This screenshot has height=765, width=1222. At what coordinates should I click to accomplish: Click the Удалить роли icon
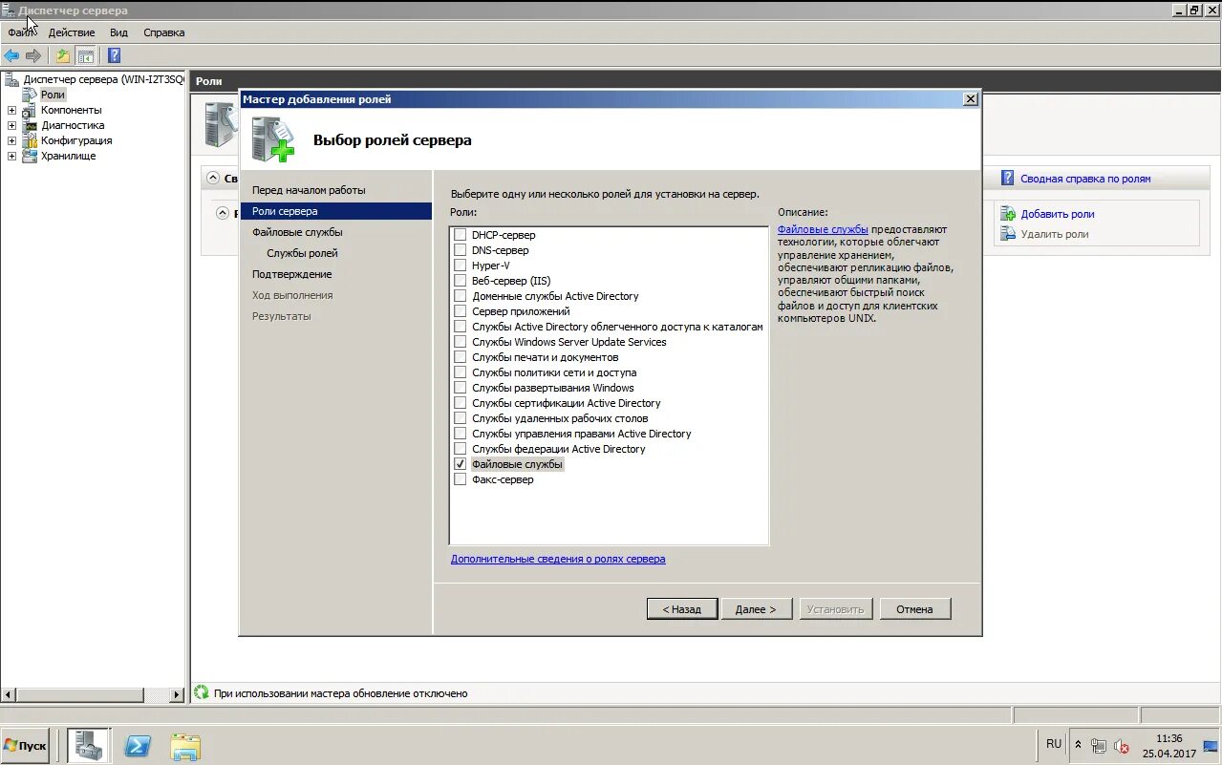(1008, 234)
